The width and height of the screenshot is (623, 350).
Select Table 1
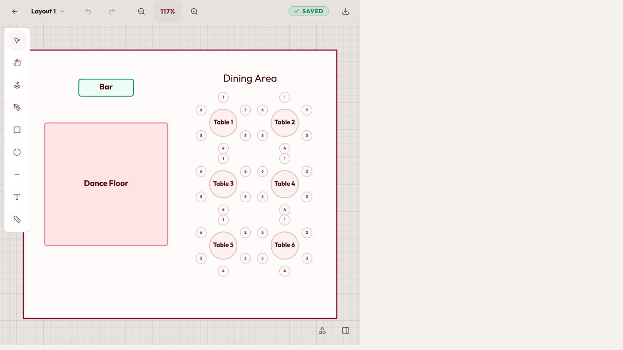[x=223, y=122]
